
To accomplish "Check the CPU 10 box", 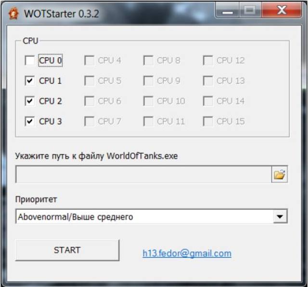I will point(148,101).
